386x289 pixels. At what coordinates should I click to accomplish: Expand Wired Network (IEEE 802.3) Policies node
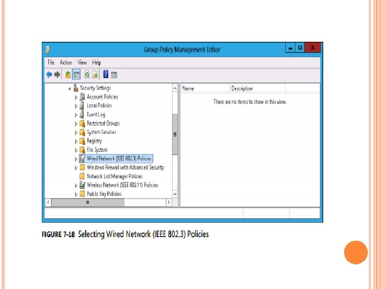76,159
